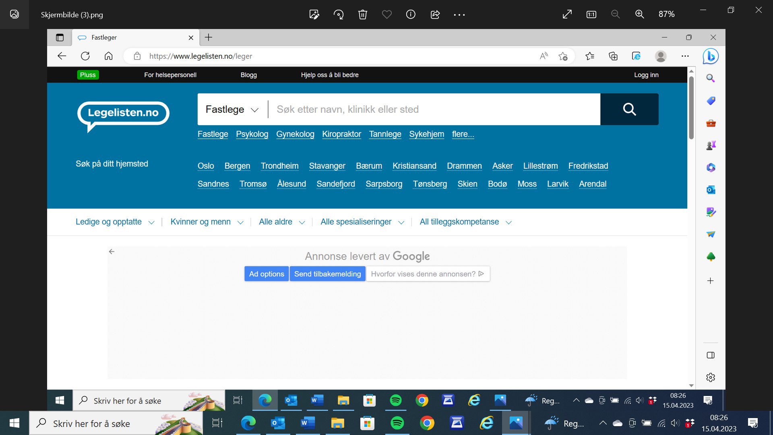
Task: Open the For helsepersonell menu item
Action: tap(170, 75)
